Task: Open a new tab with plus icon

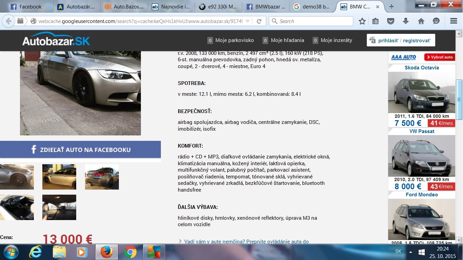Action: pyautogui.click(x=392, y=6)
